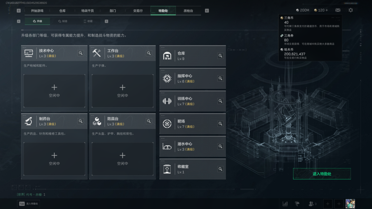Click the 潜水中心 goggles icon

pyautogui.click(x=167, y=147)
